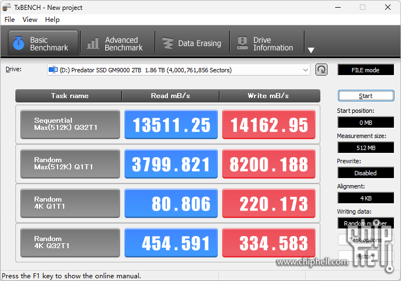Click the Sequential Max(512K) Q32T1 task button

coord(70,124)
